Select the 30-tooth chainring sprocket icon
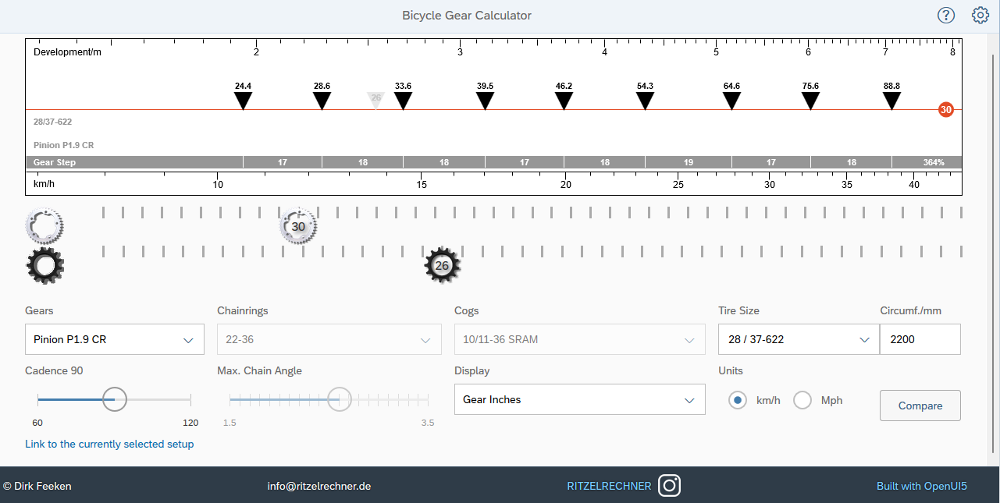The height and width of the screenshot is (503, 1000). [298, 226]
